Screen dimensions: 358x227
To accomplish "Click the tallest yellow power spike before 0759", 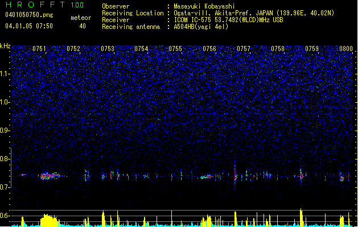I will click(x=301, y=217).
